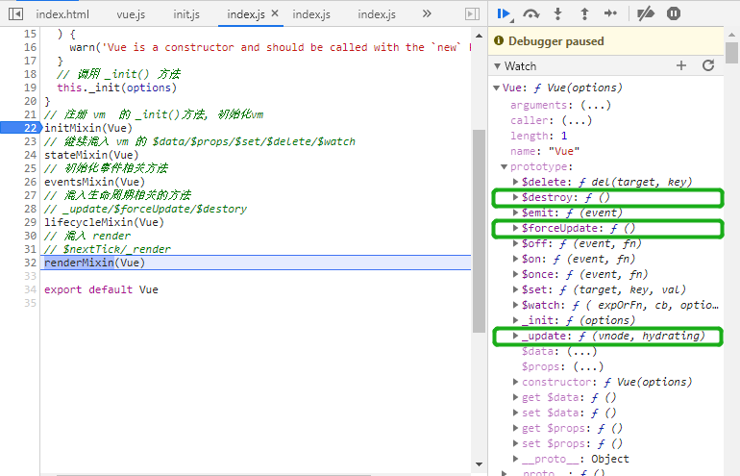The image size is (740, 476).
Task: Set breakpoint on line number 26
Action: click(x=30, y=182)
